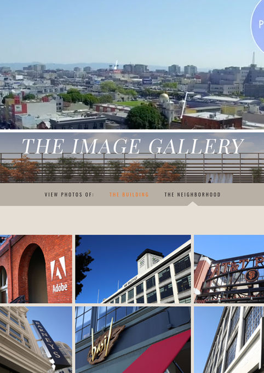Click the purple circle badge at top right

click(x=258, y=24)
